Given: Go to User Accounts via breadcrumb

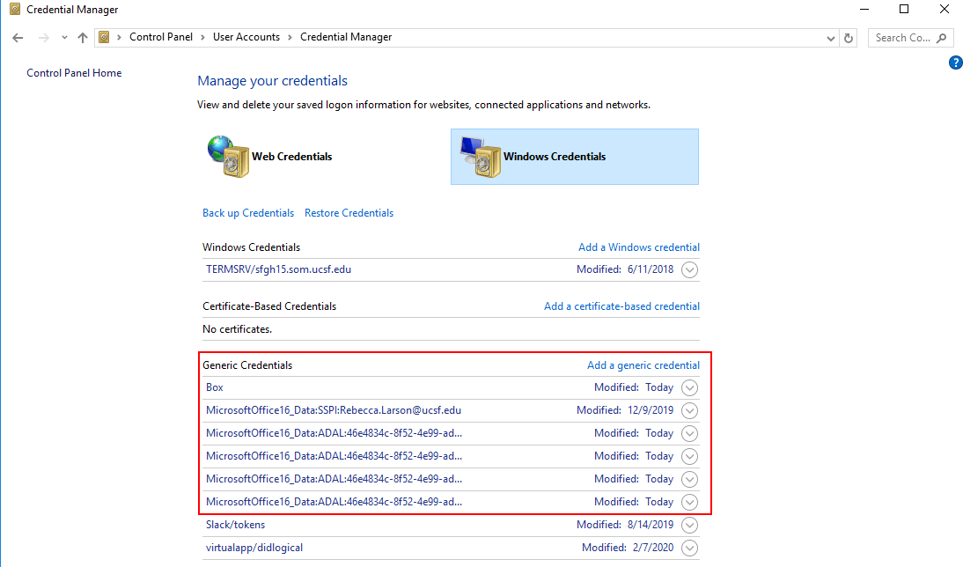Looking at the screenshot, I should point(246,37).
